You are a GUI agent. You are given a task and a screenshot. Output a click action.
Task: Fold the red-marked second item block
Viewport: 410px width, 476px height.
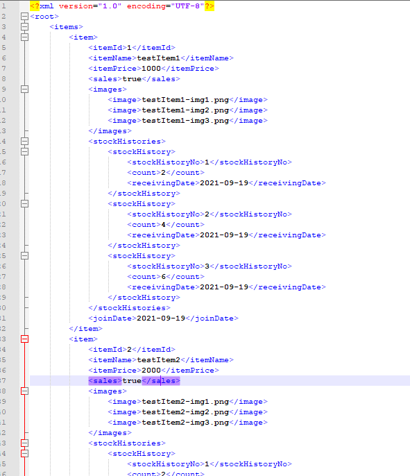(24, 339)
